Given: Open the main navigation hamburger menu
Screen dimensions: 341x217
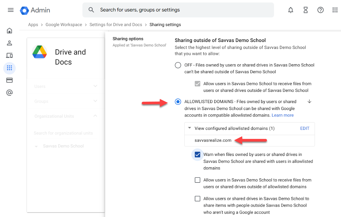Looking at the screenshot, I should 10,10.
